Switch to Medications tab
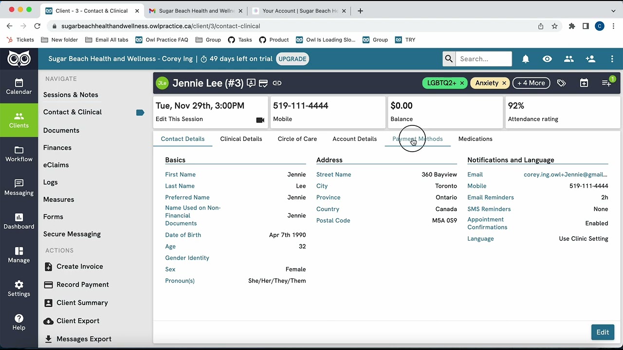The image size is (623, 350). click(475, 139)
